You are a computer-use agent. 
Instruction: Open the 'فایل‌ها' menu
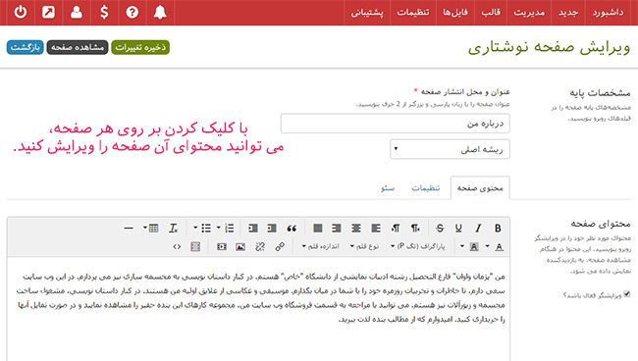point(455,13)
